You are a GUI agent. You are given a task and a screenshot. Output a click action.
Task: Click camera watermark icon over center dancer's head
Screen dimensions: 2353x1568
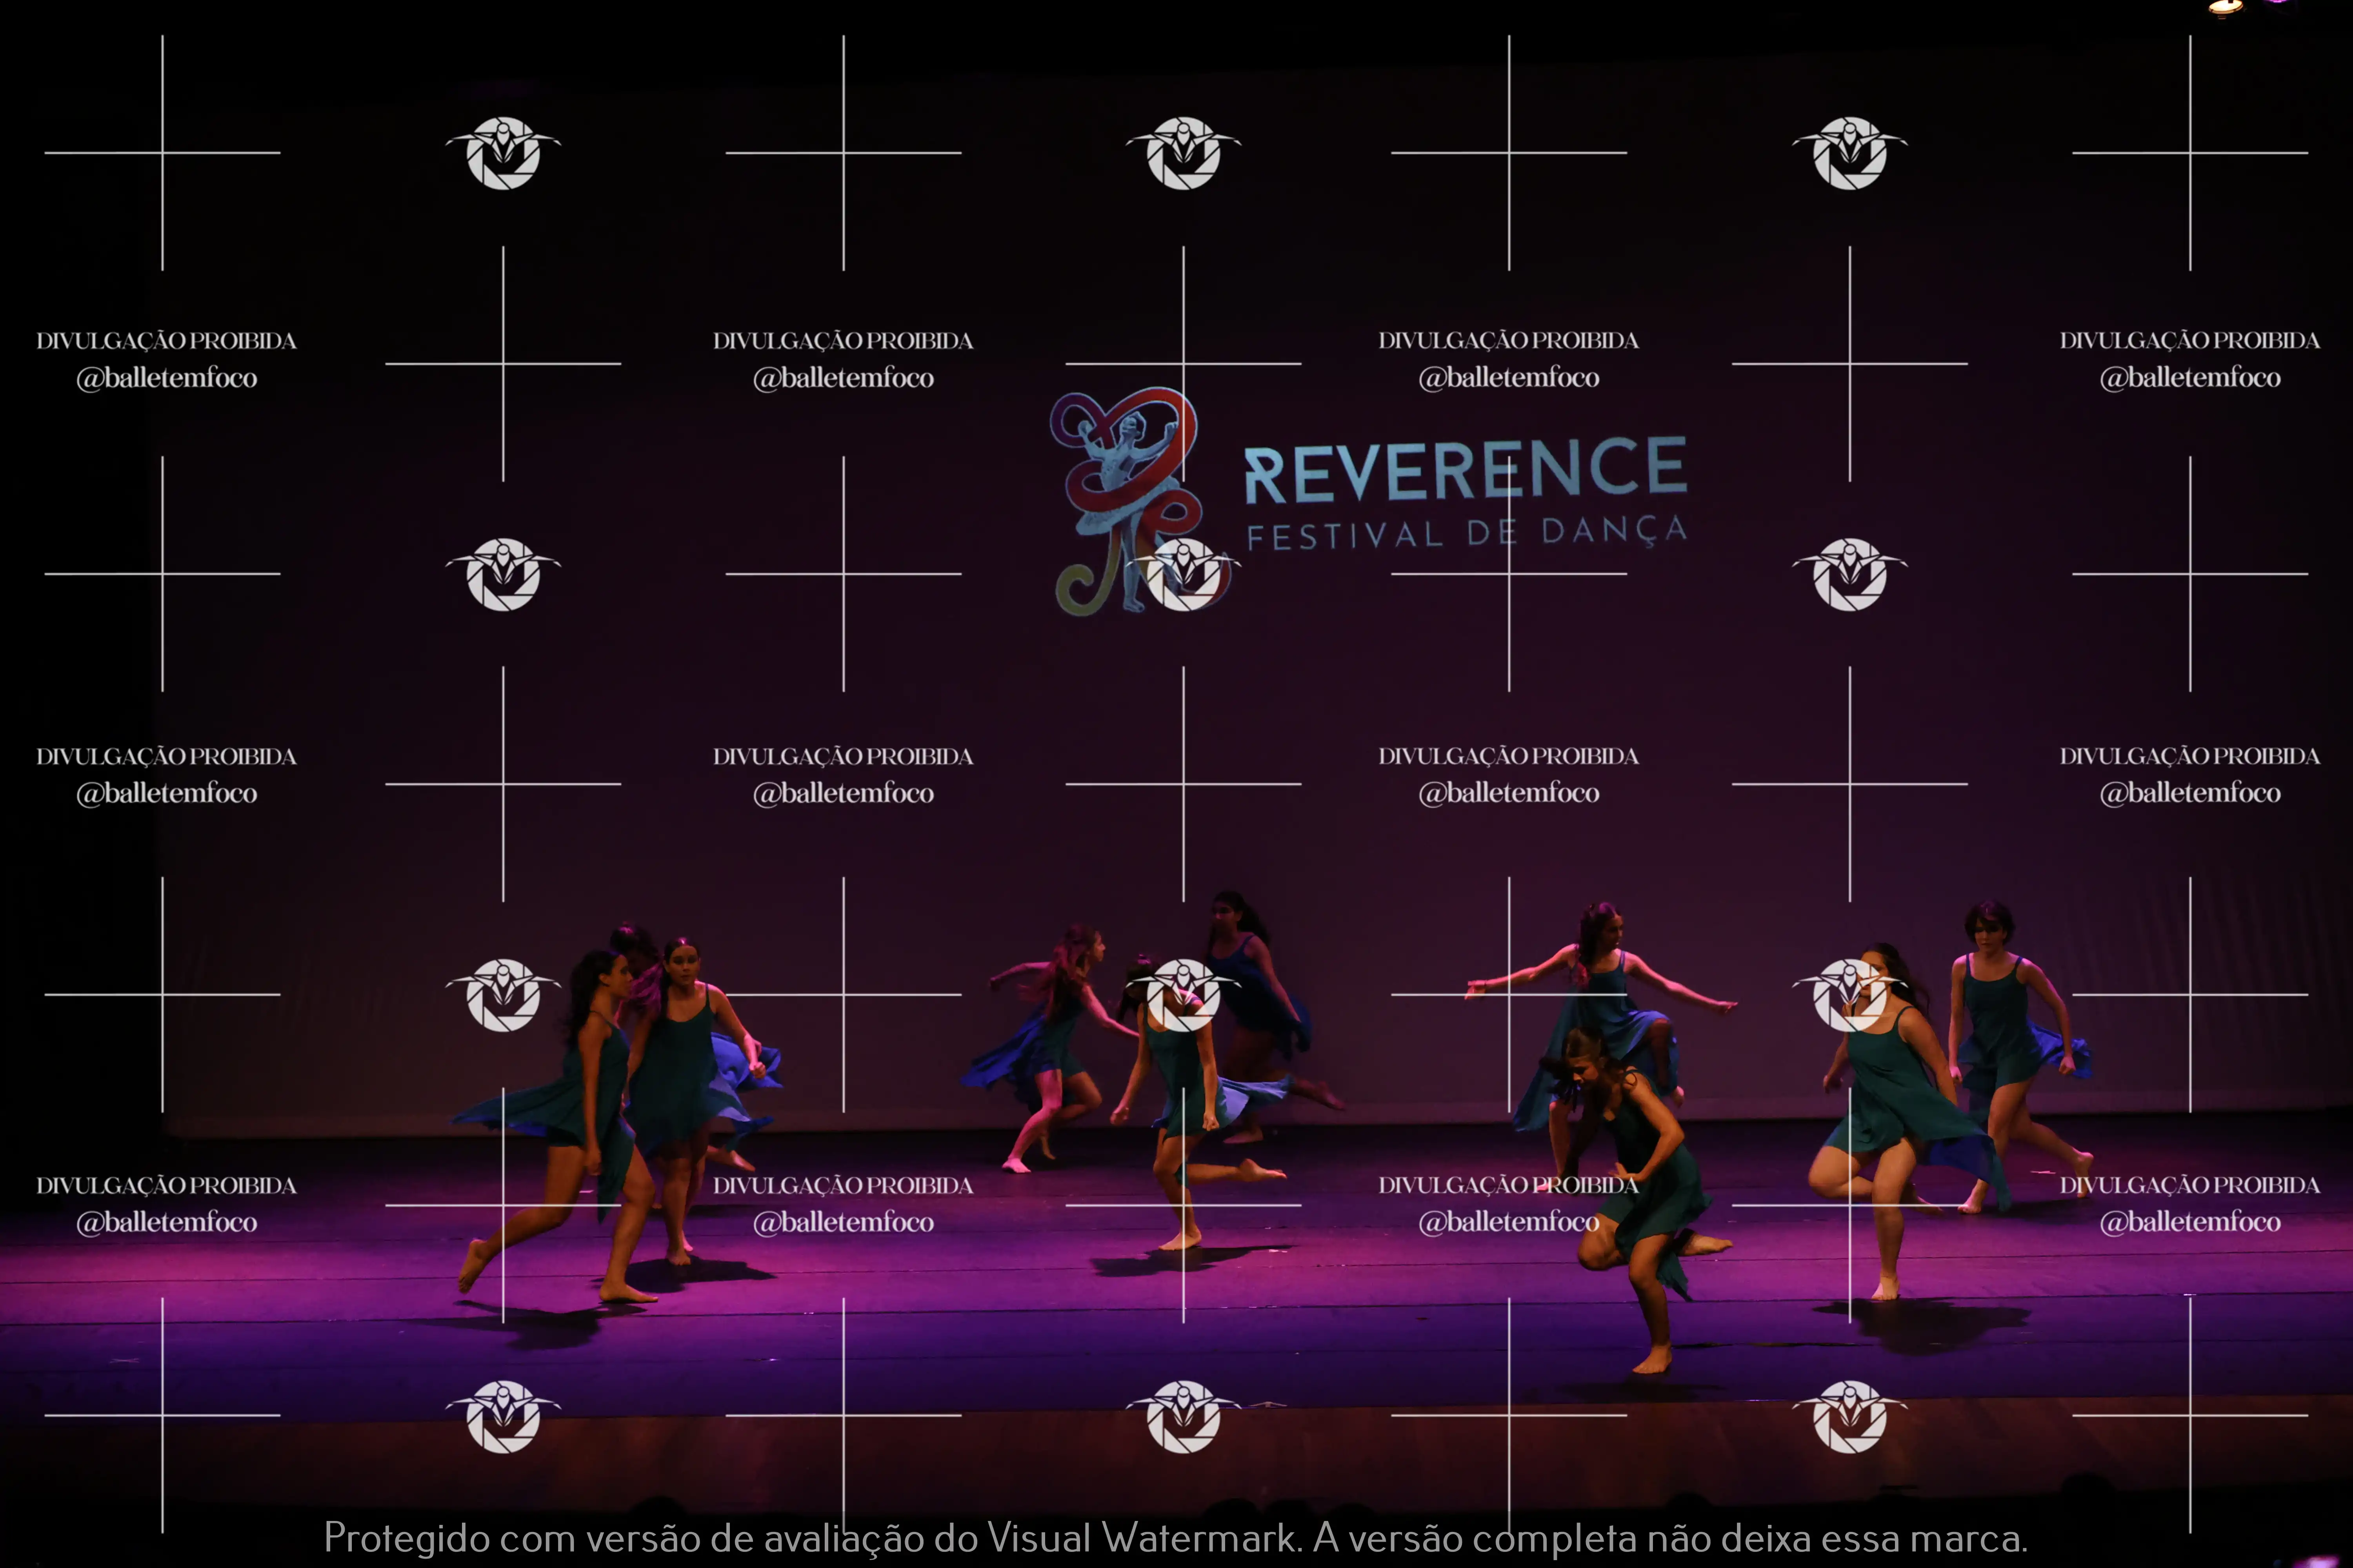[1184, 995]
